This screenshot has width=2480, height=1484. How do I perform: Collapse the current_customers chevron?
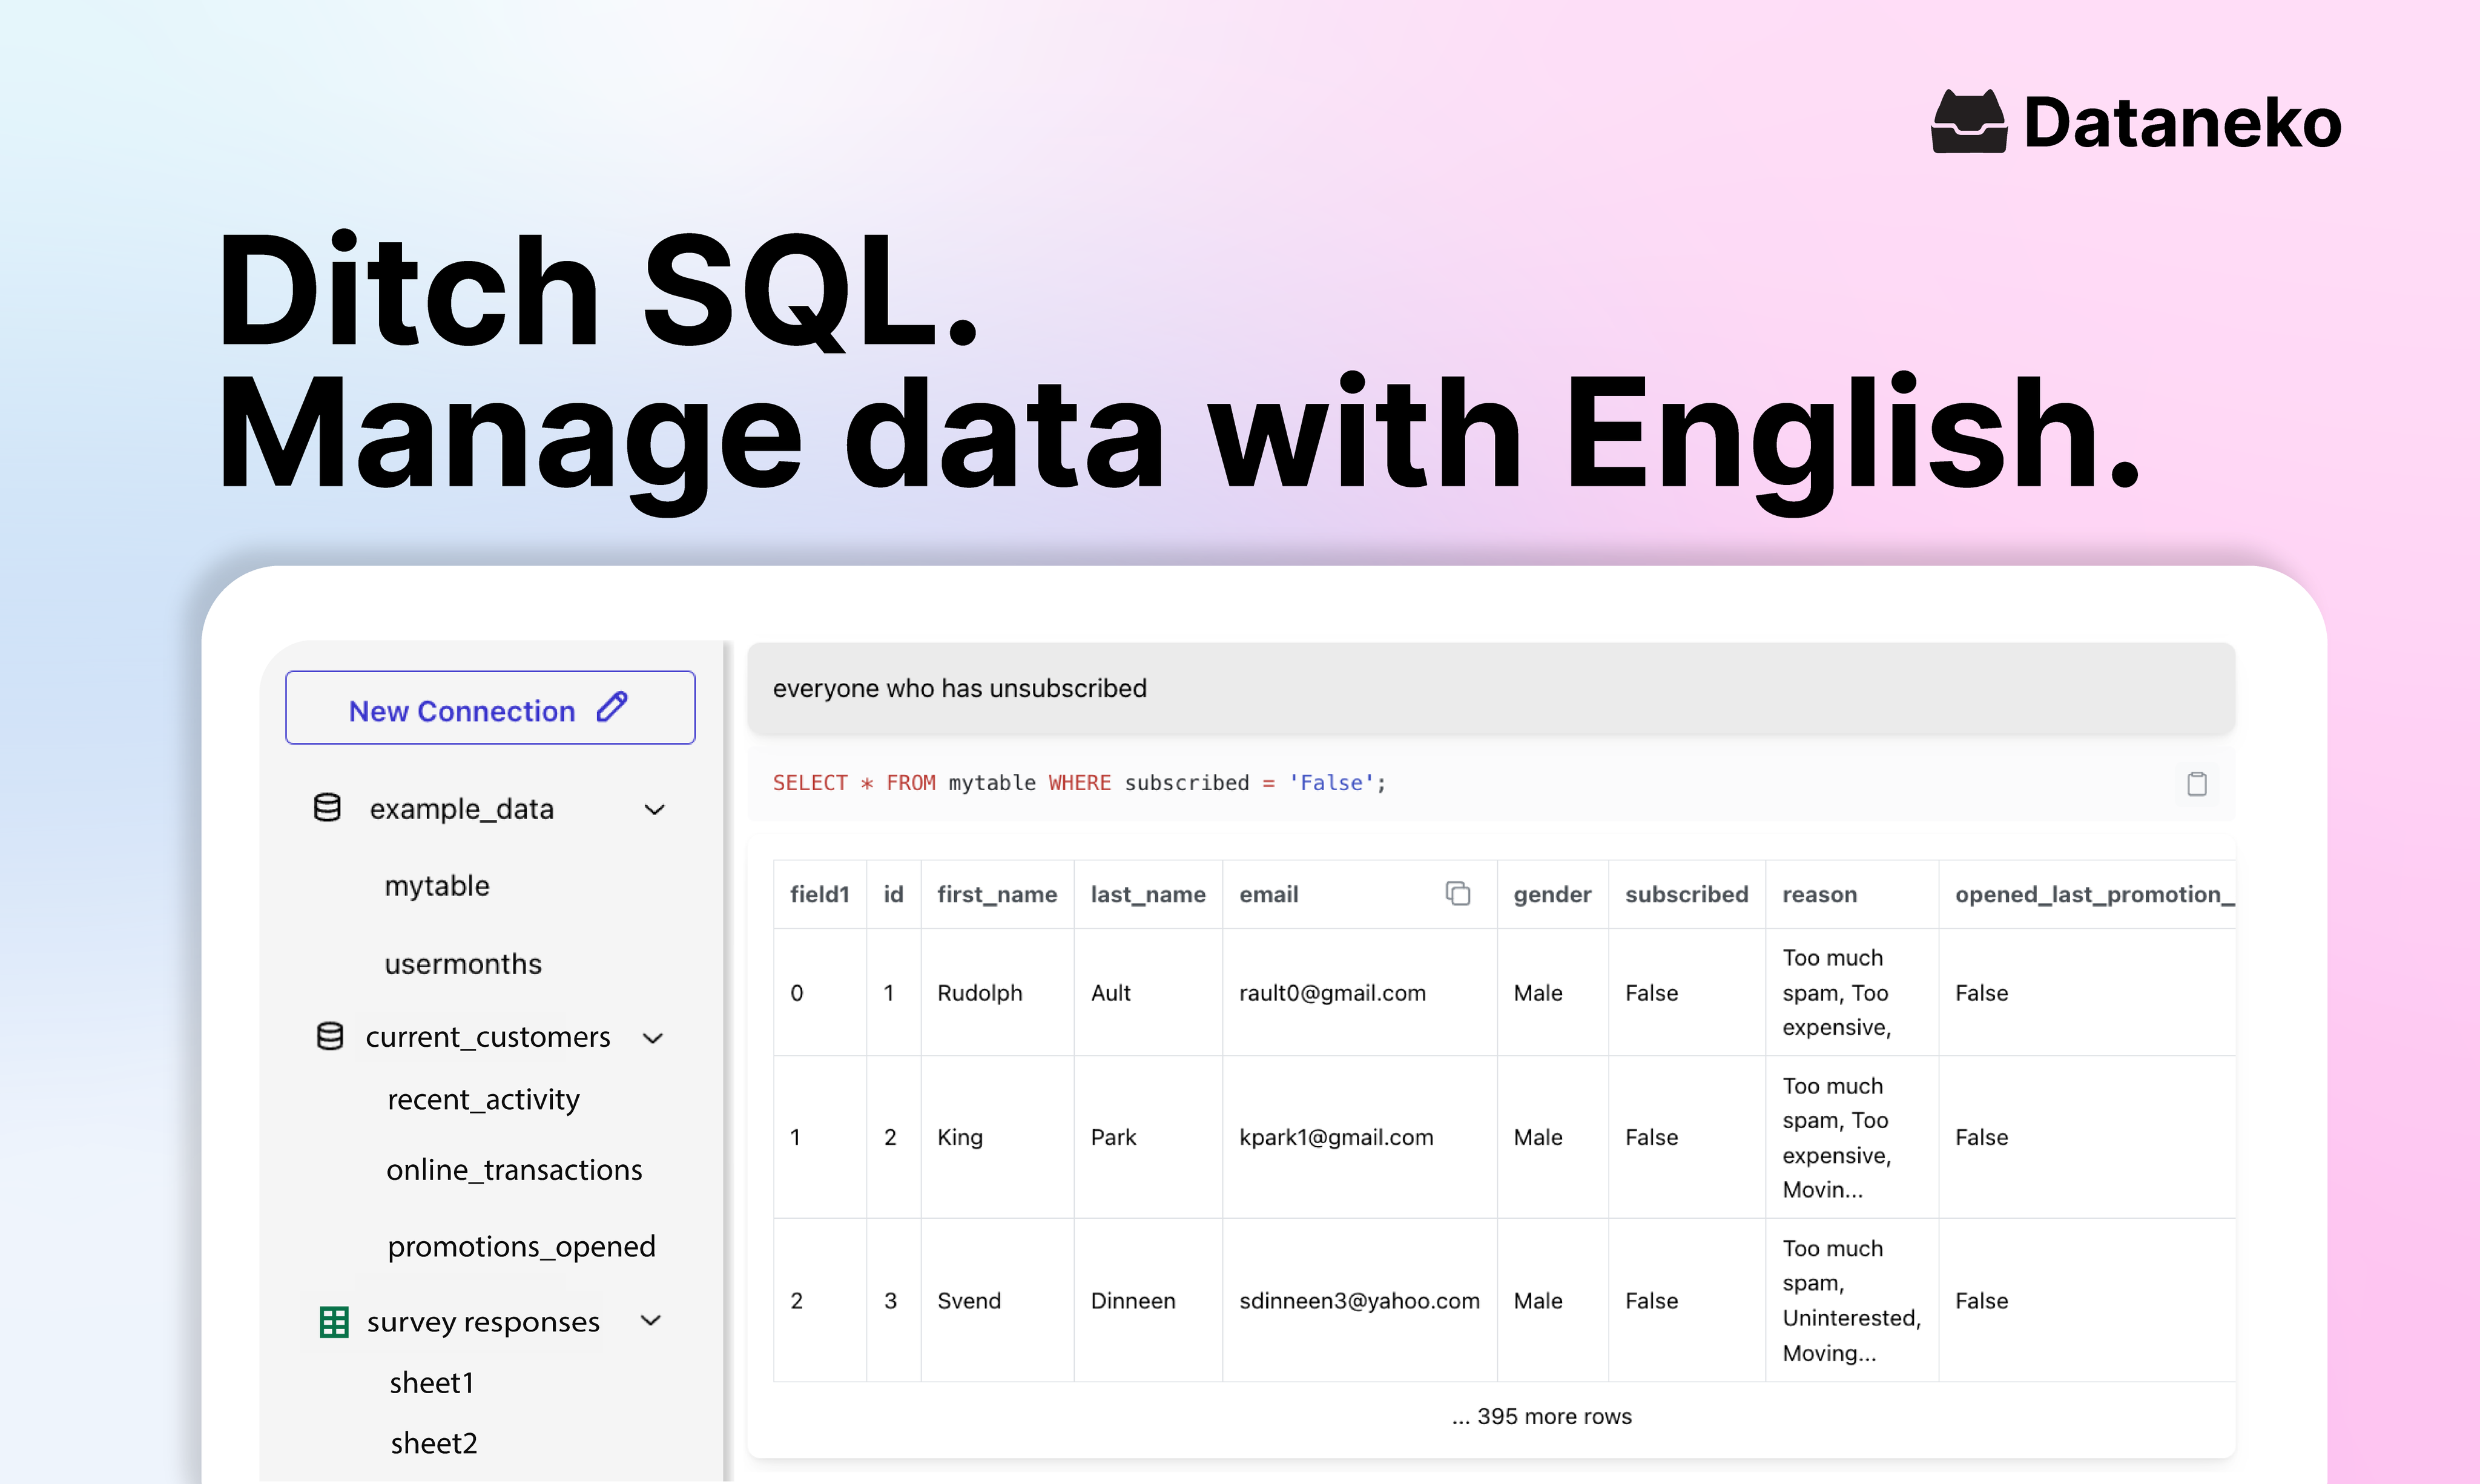[x=653, y=1038]
